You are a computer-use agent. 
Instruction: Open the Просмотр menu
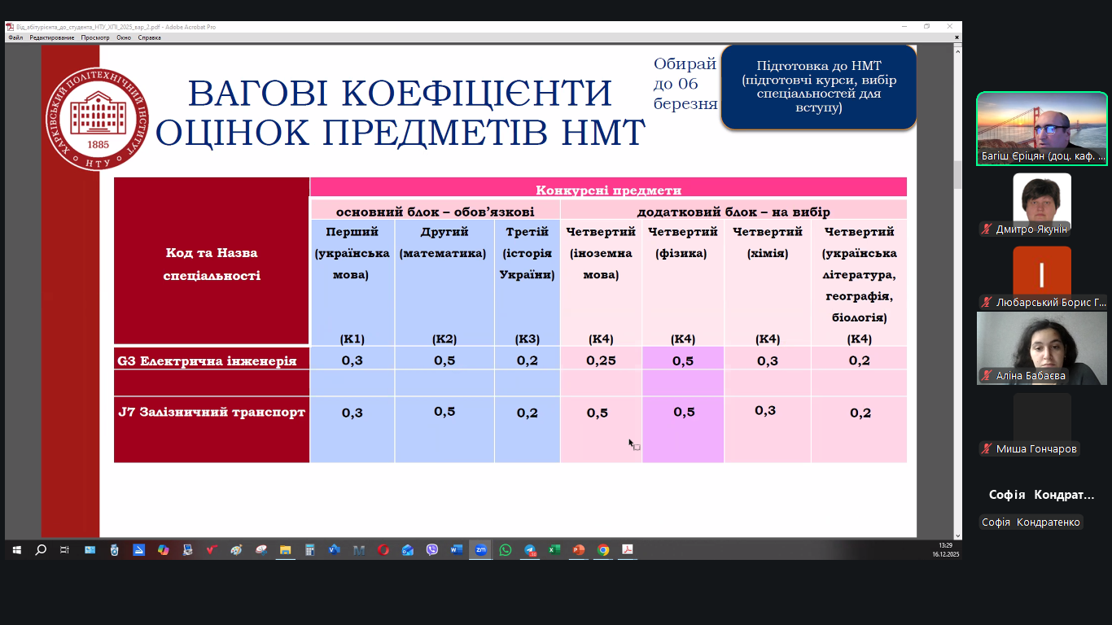95,37
